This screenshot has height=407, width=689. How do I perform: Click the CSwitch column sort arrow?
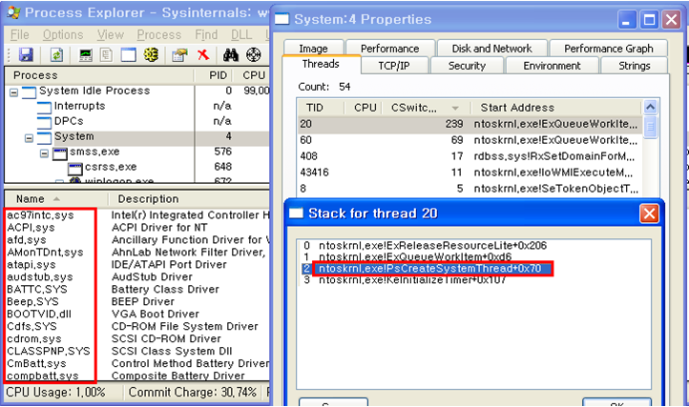(x=455, y=108)
